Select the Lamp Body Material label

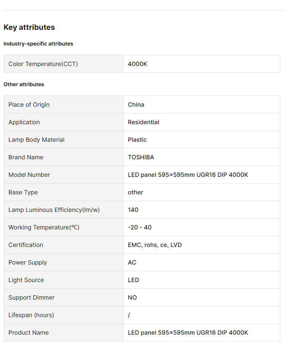(37, 140)
